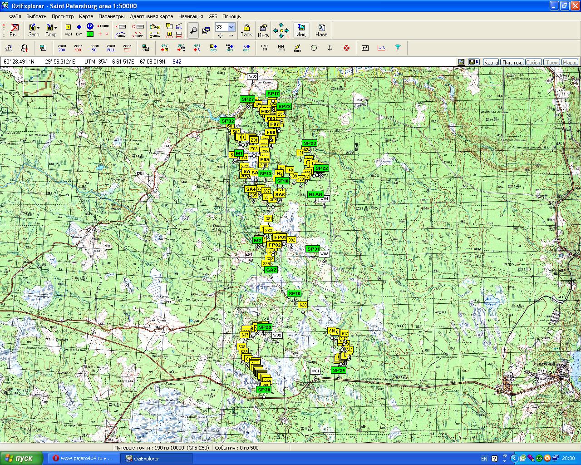
Task: Toggle the magnifier zoom window tool
Action: point(193,30)
